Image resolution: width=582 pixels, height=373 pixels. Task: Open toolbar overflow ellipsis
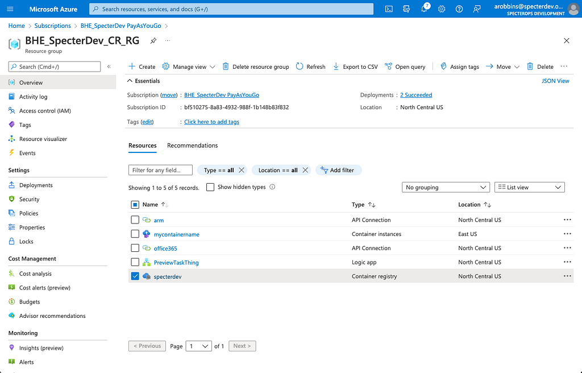coord(564,66)
